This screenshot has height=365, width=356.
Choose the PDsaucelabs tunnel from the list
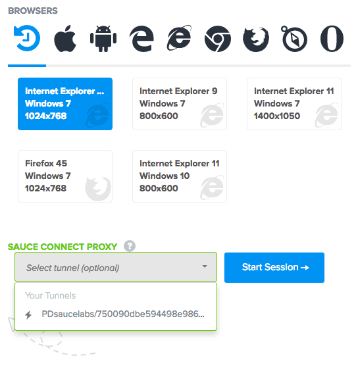coord(116,314)
